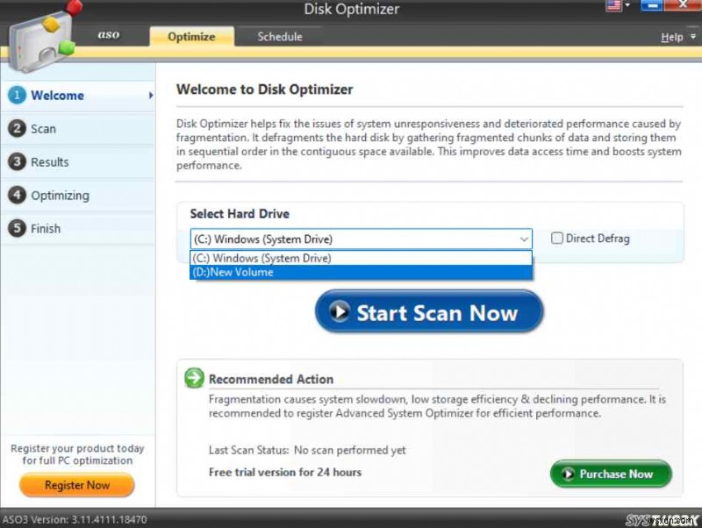Viewport: 702px width, 528px height.
Task: Click the Welcome step number icon
Action: (19, 95)
